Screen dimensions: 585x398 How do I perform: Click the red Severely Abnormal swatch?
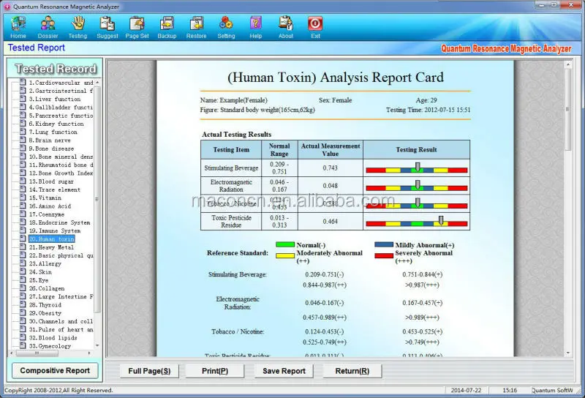tap(384, 256)
